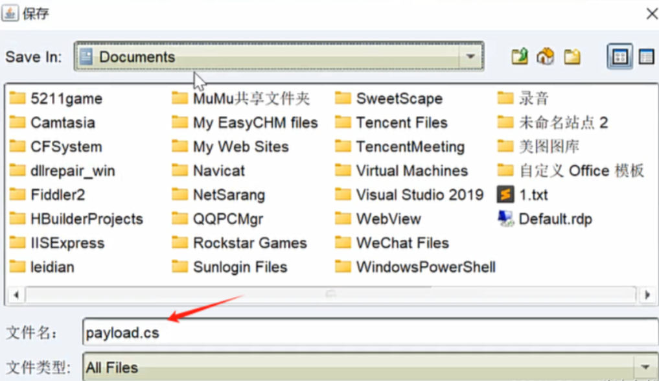Select the My Web Sites folder
The width and height of the screenshot is (659, 381).
(230, 146)
